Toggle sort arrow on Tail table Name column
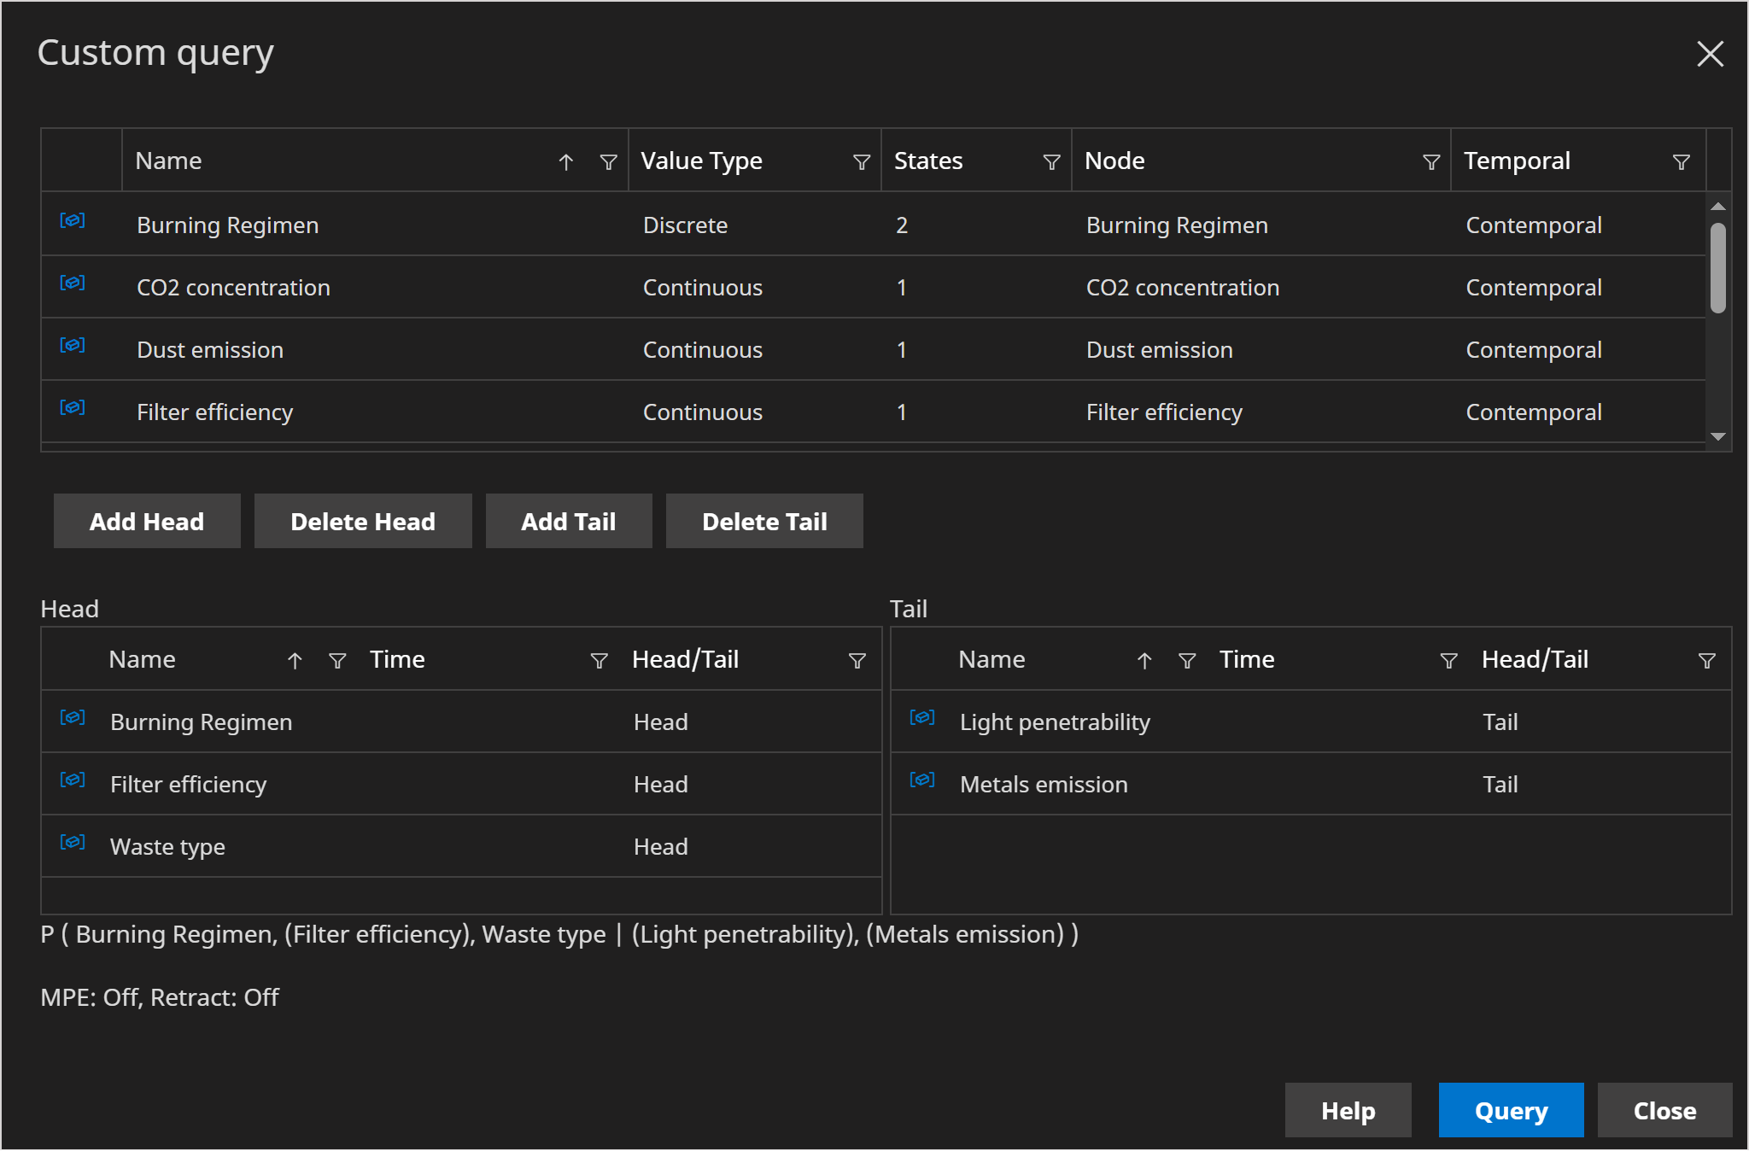Image resolution: width=1749 pixels, height=1151 pixels. coord(1144,661)
